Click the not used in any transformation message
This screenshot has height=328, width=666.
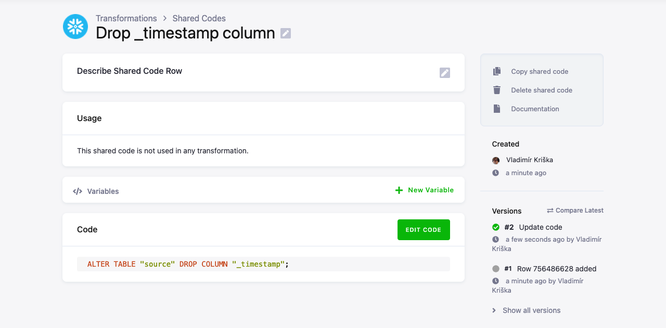pyautogui.click(x=163, y=151)
